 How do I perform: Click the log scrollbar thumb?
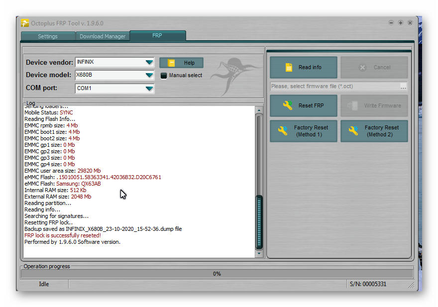coord(259,222)
